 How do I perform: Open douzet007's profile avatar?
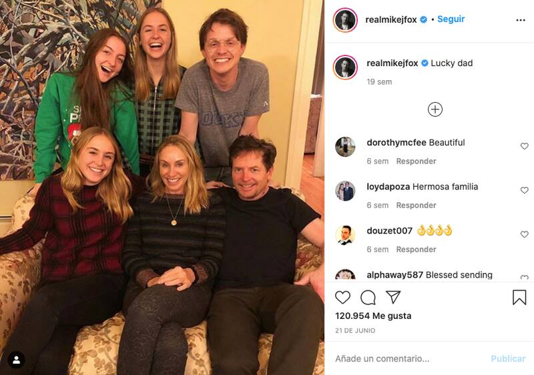coord(345,235)
